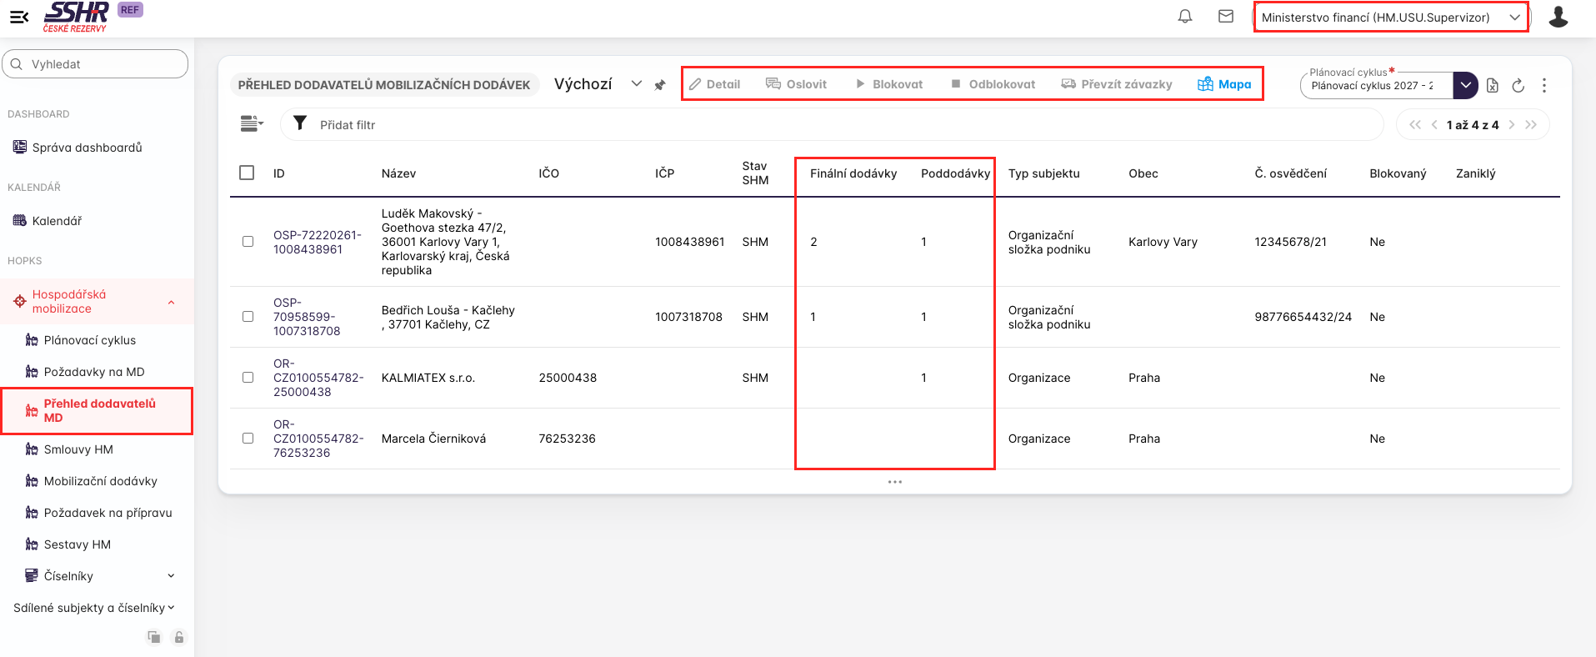Refresh the supplier list
The width and height of the screenshot is (1596, 657).
[x=1518, y=85]
